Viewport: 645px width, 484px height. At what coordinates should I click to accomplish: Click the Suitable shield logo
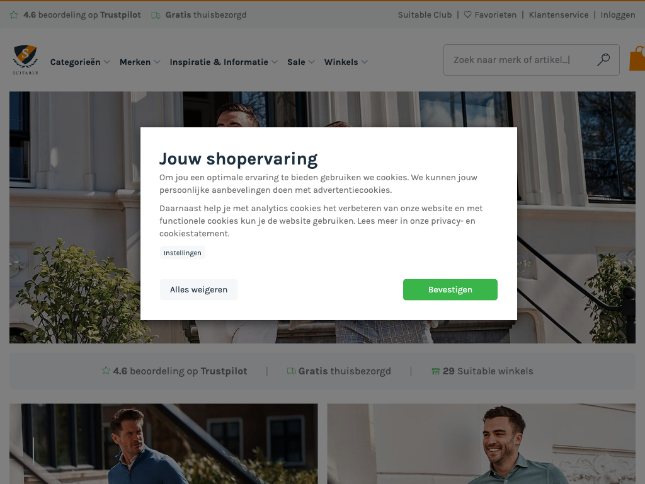coord(25,60)
